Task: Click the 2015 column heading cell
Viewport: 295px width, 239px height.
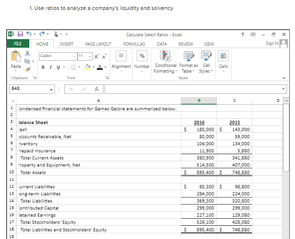Action: (234, 122)
